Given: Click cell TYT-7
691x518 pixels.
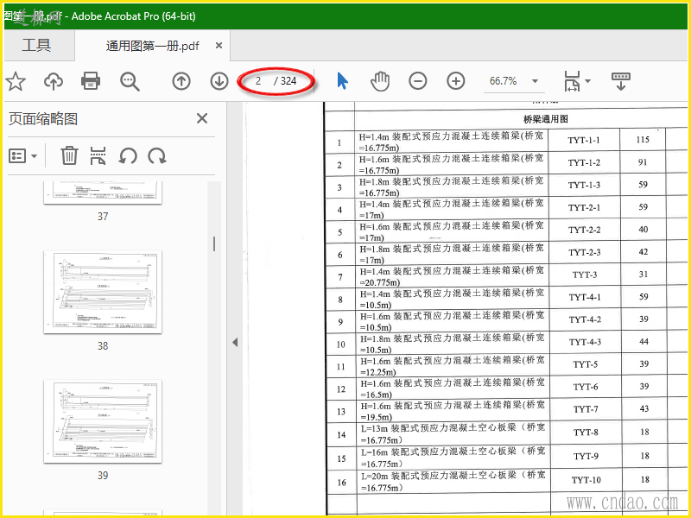Looking at the screenshot, I should (586, 409).
